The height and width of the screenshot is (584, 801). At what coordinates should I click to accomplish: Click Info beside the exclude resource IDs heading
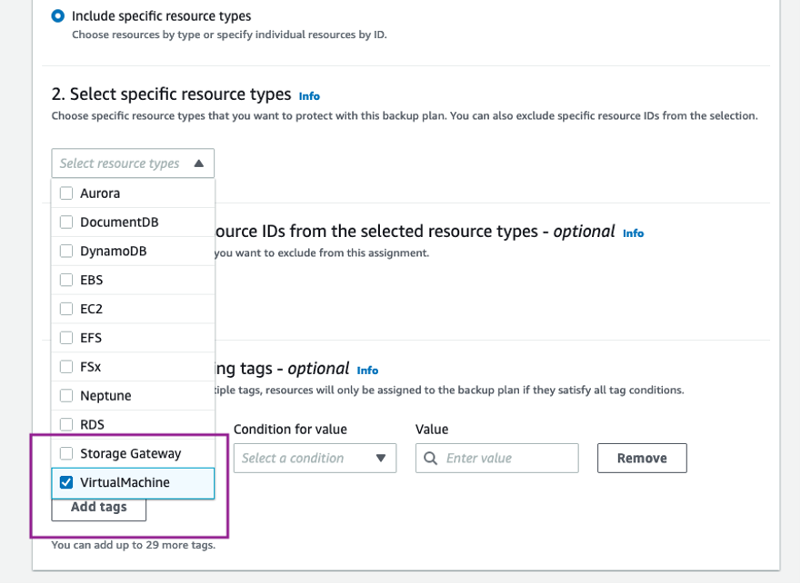(x=633, y=233)
